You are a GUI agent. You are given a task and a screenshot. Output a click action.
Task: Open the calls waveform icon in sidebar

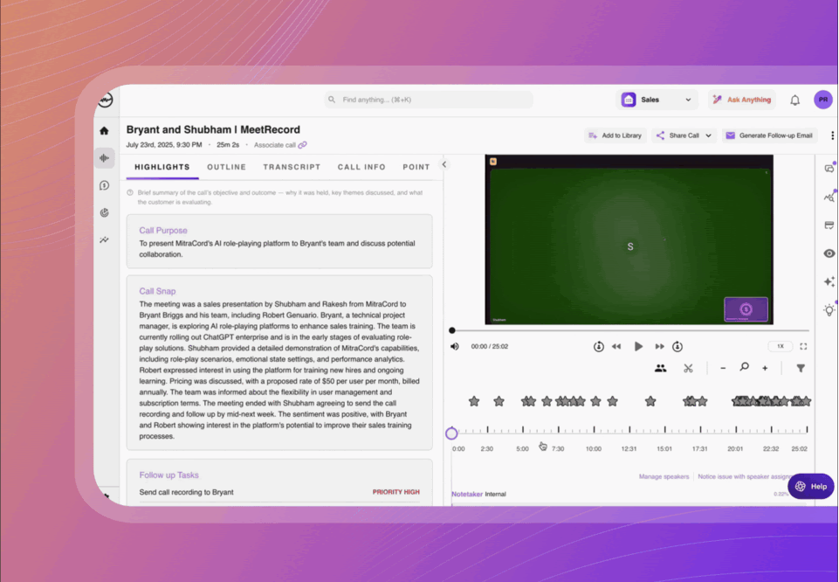tap(105, 158)
